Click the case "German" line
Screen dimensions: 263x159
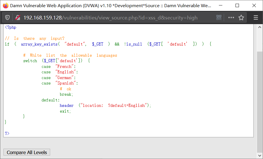(x=59, y=78)
